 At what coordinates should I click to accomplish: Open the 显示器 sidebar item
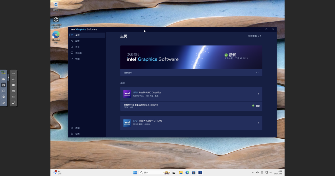pos(87,53)
